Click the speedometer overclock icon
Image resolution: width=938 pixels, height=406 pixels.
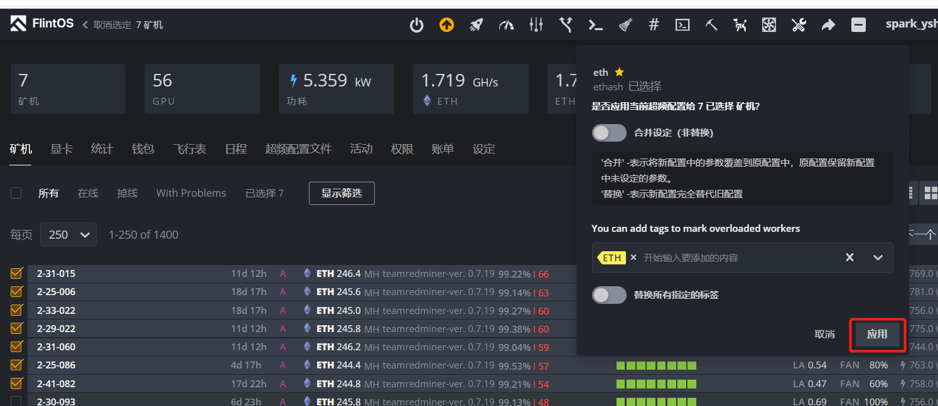point(506,24)
